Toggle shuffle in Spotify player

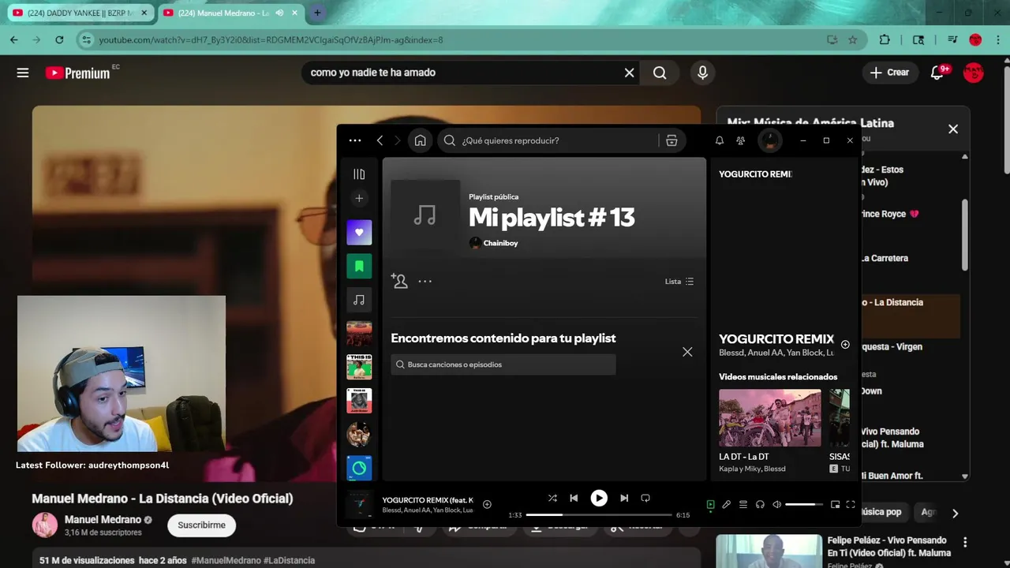(x=552, y=498)
